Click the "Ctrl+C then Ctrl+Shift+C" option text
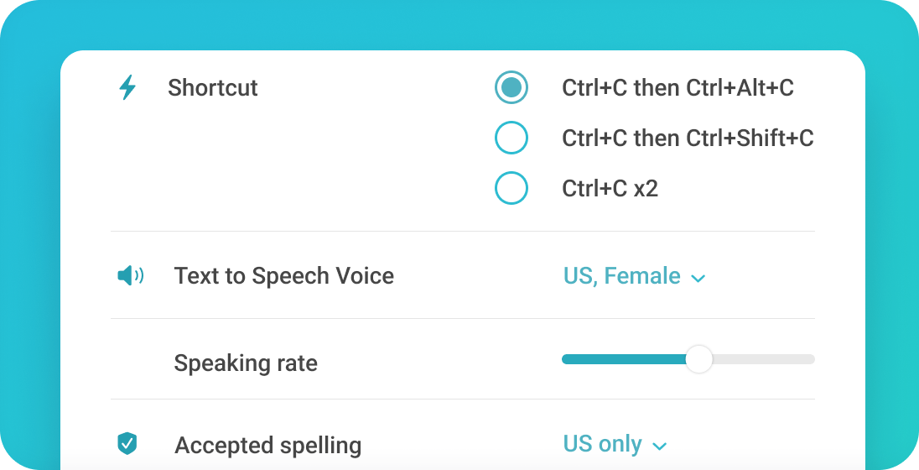This screenshot has width=919, height=470. 688,138
